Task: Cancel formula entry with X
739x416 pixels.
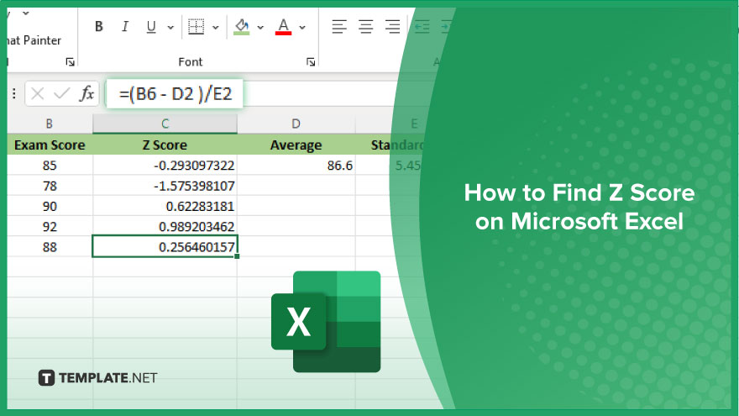Action: pyautogui.click(x=37, y=94)
